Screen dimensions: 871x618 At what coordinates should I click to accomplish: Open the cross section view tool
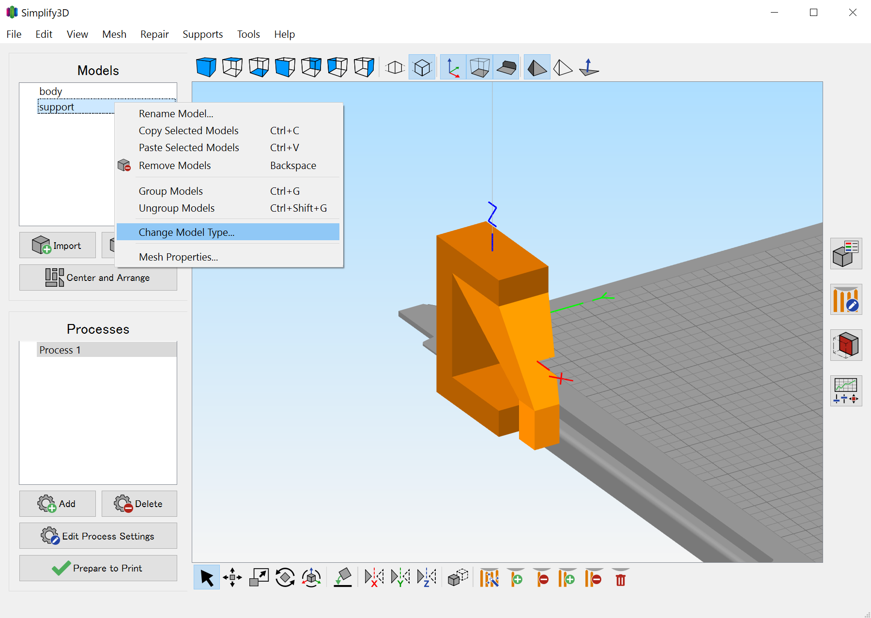(846, 345)
